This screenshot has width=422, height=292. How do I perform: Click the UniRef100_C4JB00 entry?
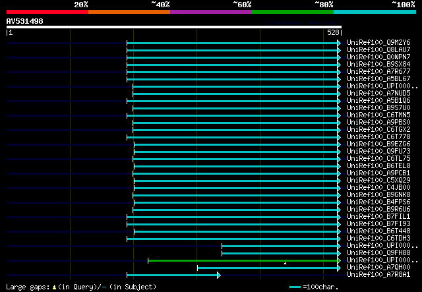pyautogui.click(x=378, y=188)
